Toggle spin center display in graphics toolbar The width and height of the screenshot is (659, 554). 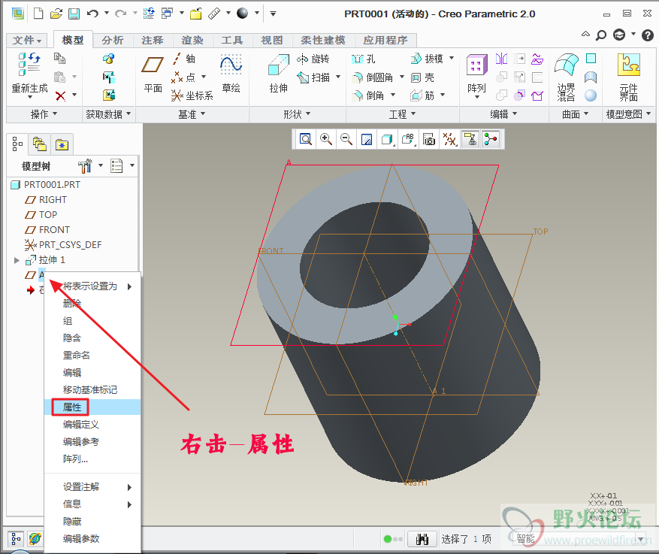click(x=491, y=139)
